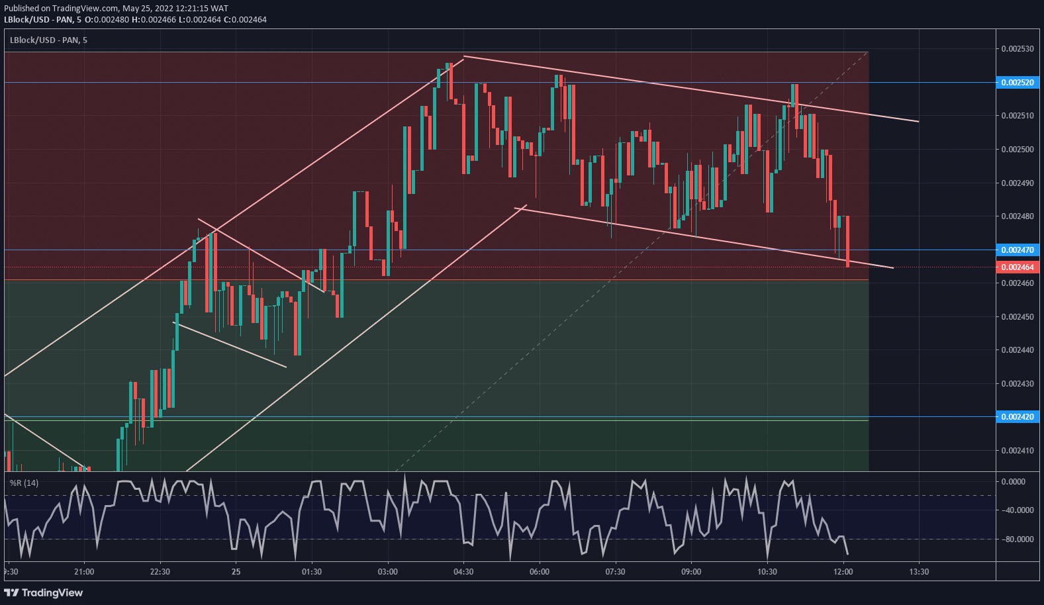Select the 0.002420 blue price label
Image resolution: width=1044 pixels, height=605 pixels.
(x=1017, y=417)
